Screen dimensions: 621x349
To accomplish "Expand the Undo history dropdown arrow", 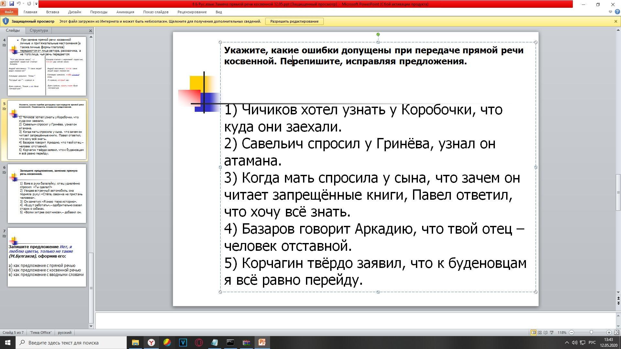I will 24,4.
